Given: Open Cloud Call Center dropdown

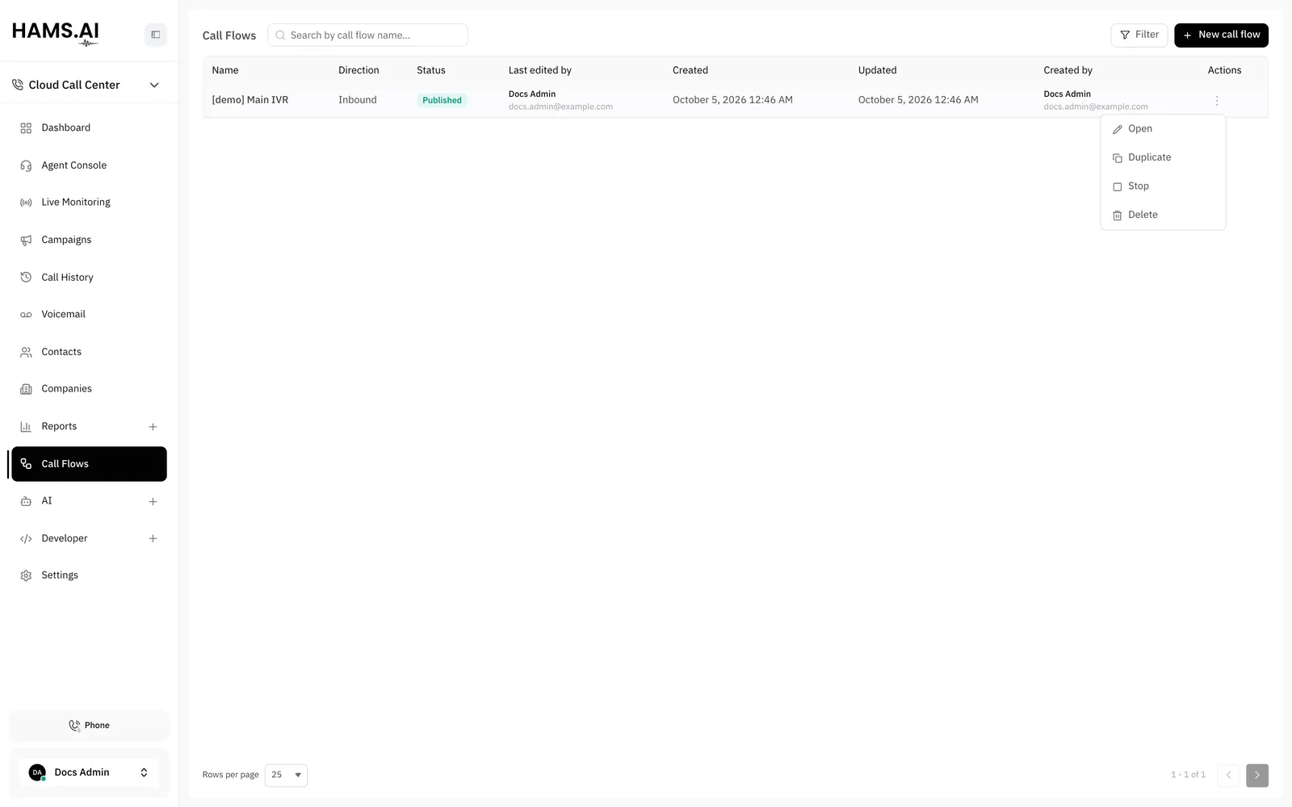Looking at the screenshot, I should coord(86,85).
